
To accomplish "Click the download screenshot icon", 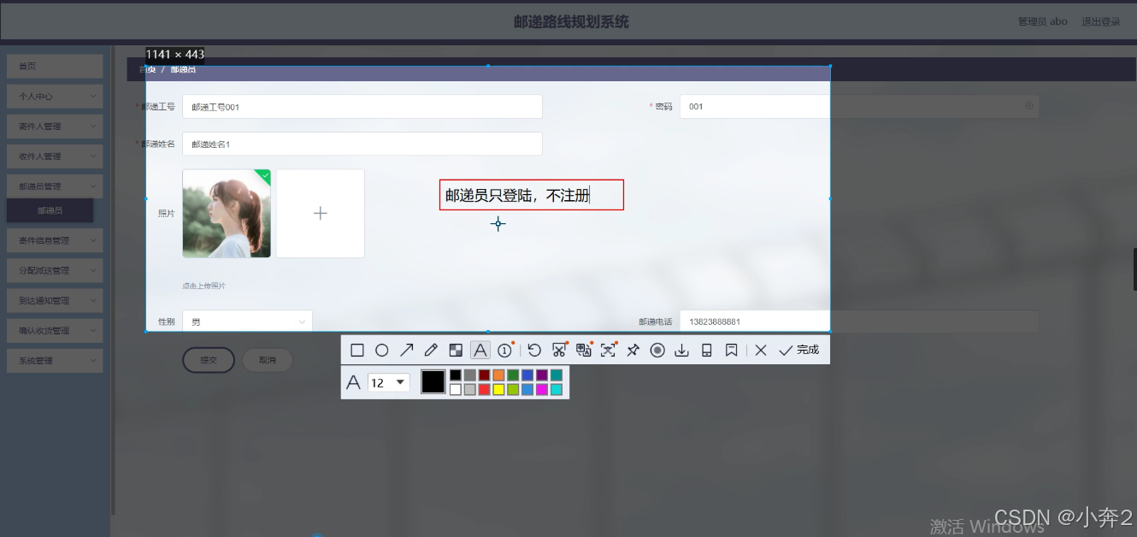I will pyautogui.click(x=681, y=350).
